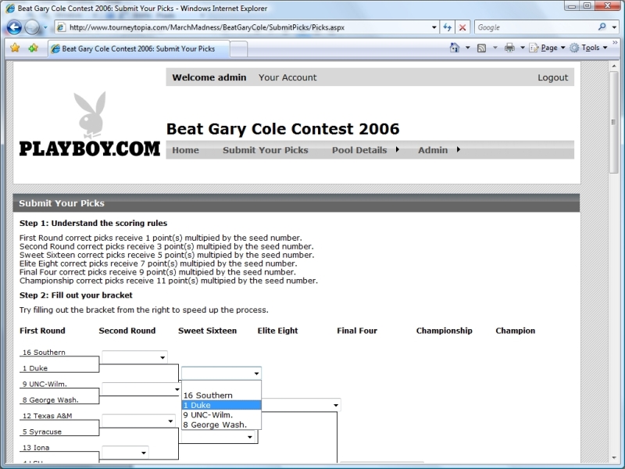Screen dimensions: 625x469
Task: Open print options dropdown arrow
Action: [x=523, y=48]
